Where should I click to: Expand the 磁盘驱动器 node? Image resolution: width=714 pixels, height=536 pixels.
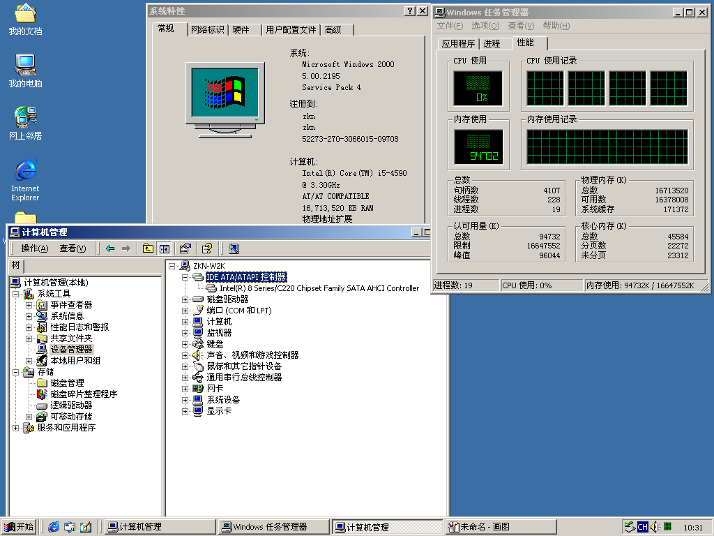pyautogui.click(x=185, y=299)
